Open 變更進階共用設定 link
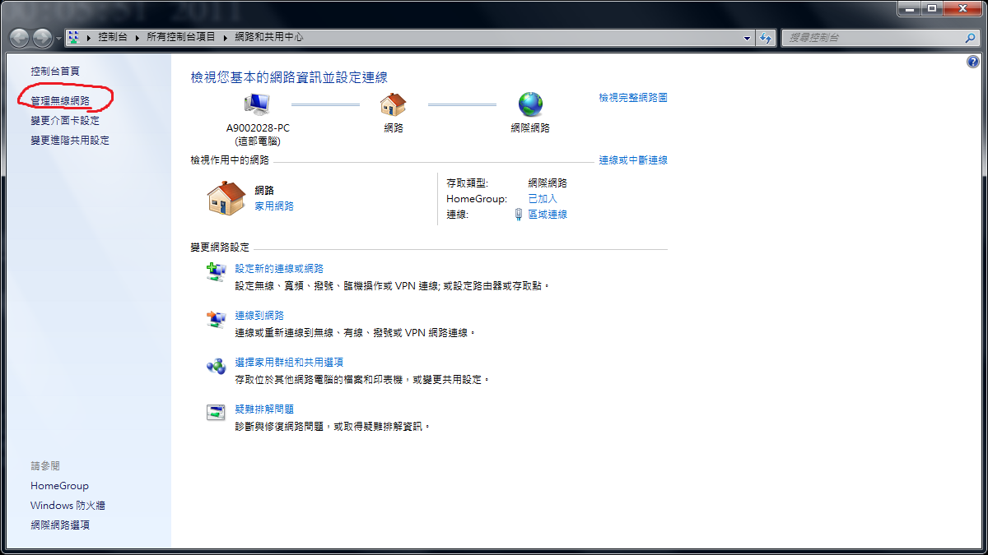The height and width of the screenshot is (555, 988). tap(70, 140)
